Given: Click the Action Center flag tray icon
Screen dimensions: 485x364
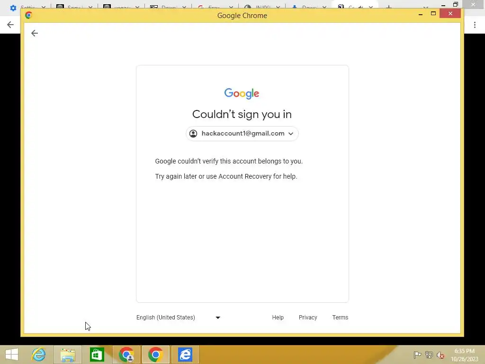Looking at the screenshot, I should pos(417,355).
